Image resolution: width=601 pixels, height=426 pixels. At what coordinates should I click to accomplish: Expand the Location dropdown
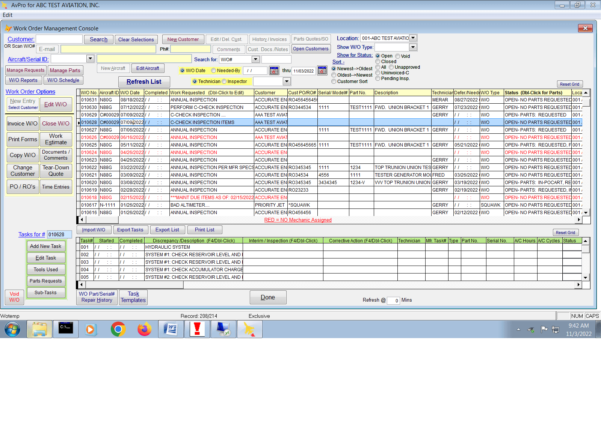tap(413, 38)
